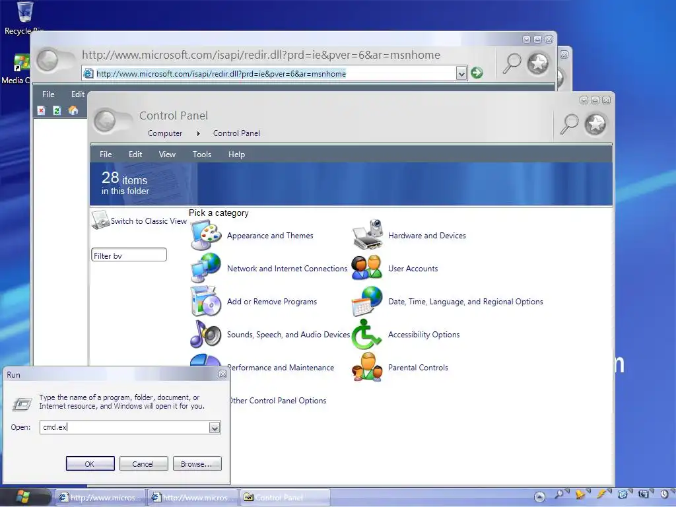Expand hidden tray icons arrow

(539, 497)
